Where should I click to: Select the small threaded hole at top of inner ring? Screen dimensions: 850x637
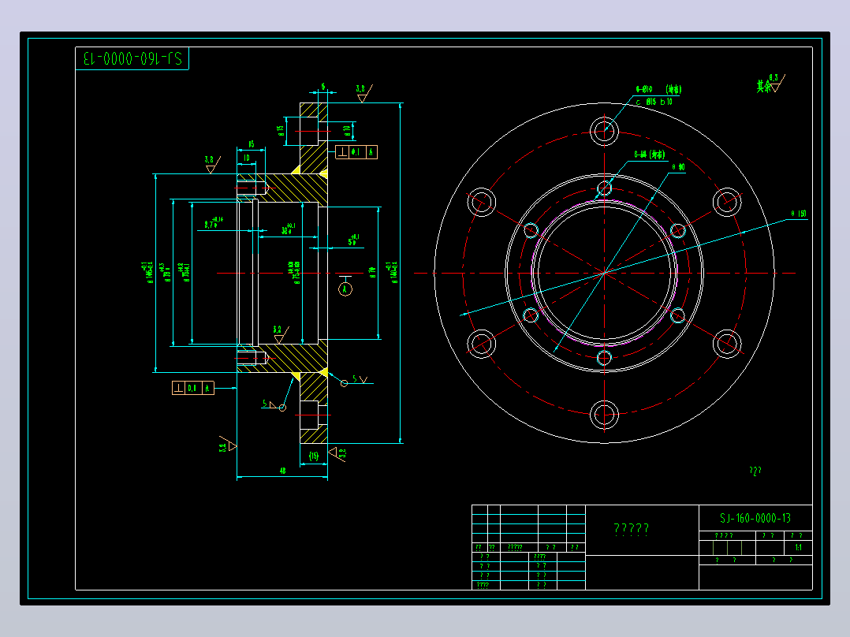click(605, 188)
